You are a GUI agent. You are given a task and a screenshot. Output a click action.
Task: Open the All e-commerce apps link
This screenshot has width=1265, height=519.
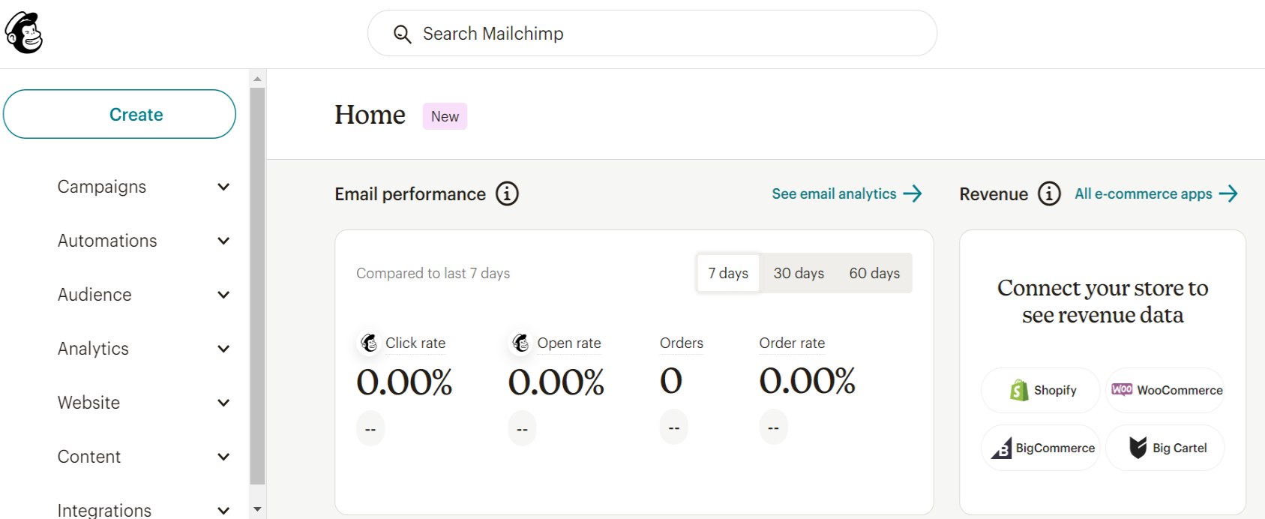[x=1143, y=193]
